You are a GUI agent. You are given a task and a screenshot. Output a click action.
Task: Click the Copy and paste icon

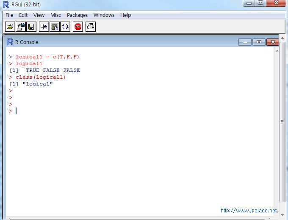click(65, 27)
